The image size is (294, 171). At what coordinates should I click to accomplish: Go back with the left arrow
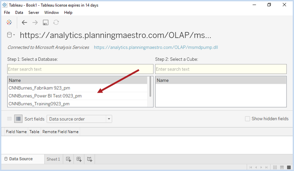click(x=24, y=23)
